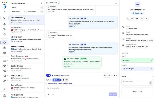Open the sync arrows icon in sidebar
Screen dimensions: 155x98
pos(5,76)
